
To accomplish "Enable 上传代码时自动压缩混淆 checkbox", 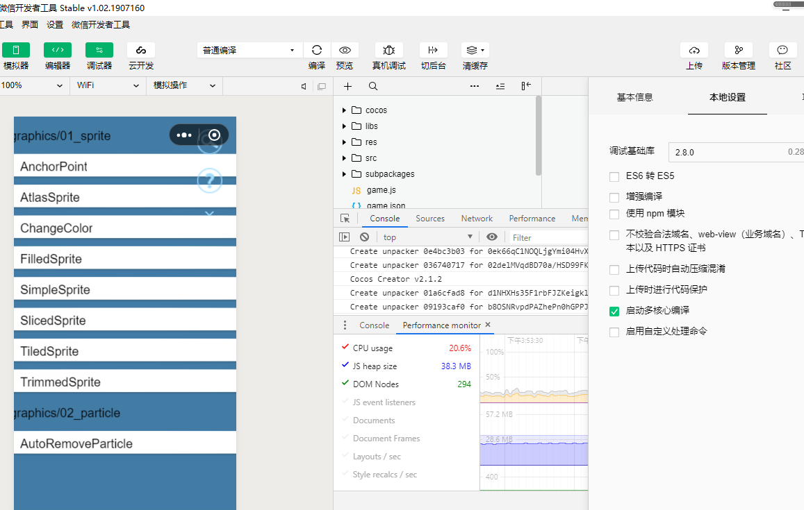I will pyautogui.click(x=614, y=270).
